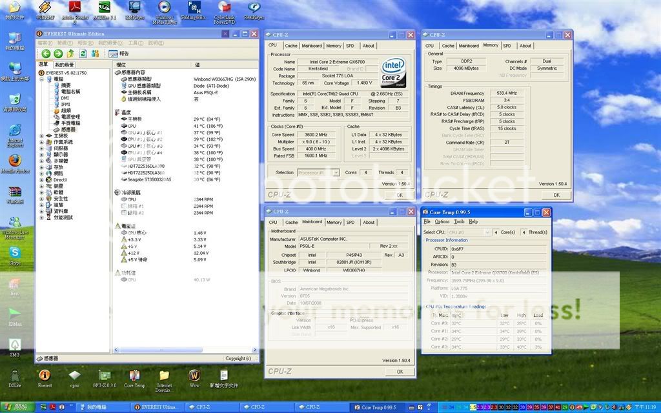Click OK in the CPU-Z Memory window
Screen dimensions: 661x413
pos(556,194)
